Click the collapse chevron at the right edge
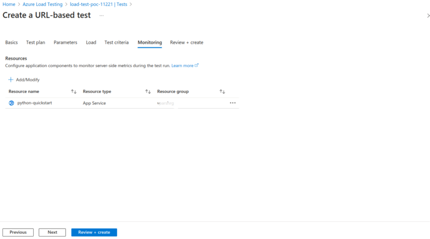430x239 pixels. (x=428, y=15)
